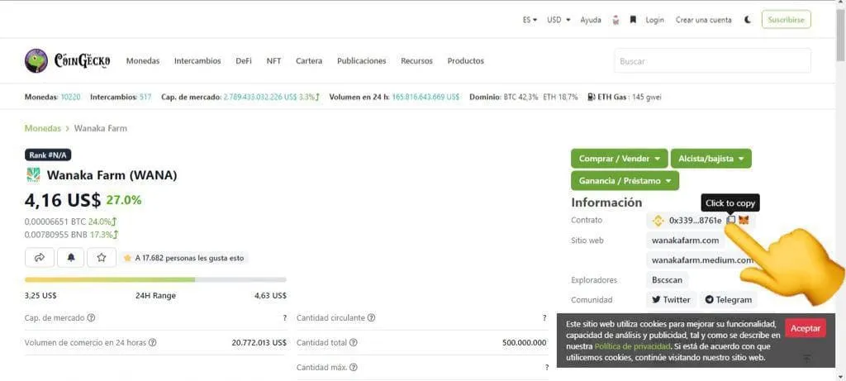Visit wanakafarm.com website link
Screen dimensions: 846x381
click(685, 241)
